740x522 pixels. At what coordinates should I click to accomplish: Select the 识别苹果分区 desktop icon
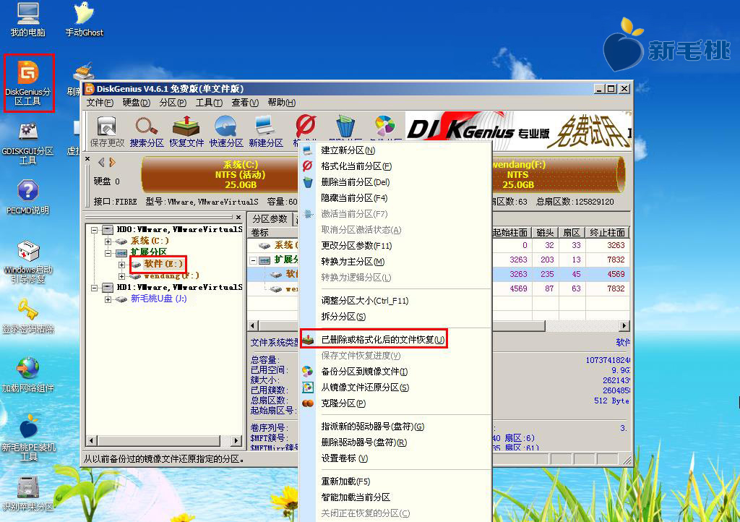28,494
